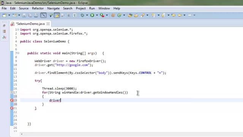Select the SeleniumDemo.java editor tab
The width and height of the screenshot is (243, 137).
pos(30,24)
